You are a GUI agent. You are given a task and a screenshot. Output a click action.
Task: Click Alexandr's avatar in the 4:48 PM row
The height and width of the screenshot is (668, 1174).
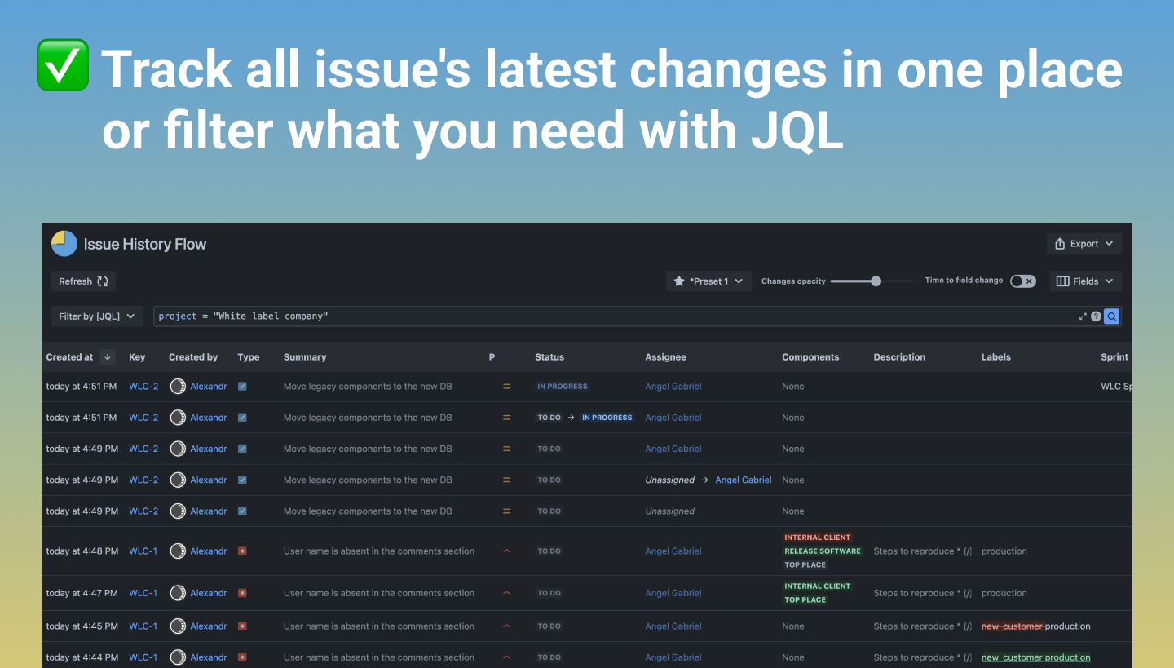coord(178,551)
